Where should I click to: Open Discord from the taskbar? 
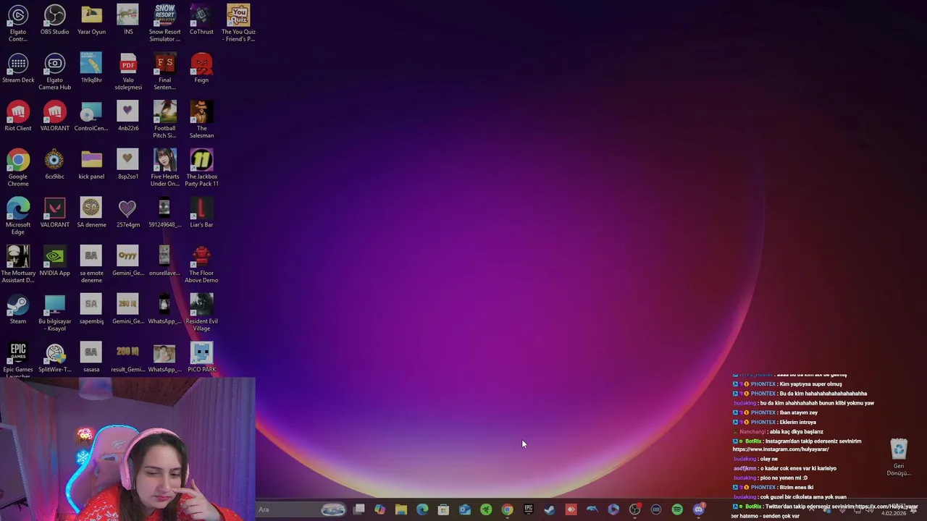click(x=698, y=509)
